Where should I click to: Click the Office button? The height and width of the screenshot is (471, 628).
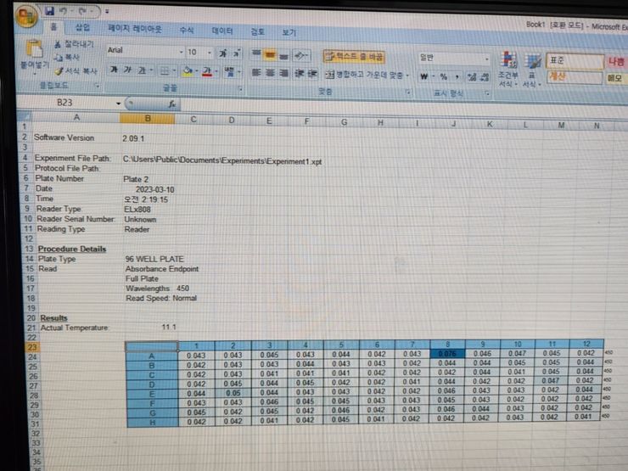(x=26, y=14)
